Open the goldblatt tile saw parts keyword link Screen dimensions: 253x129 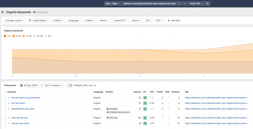23,109
